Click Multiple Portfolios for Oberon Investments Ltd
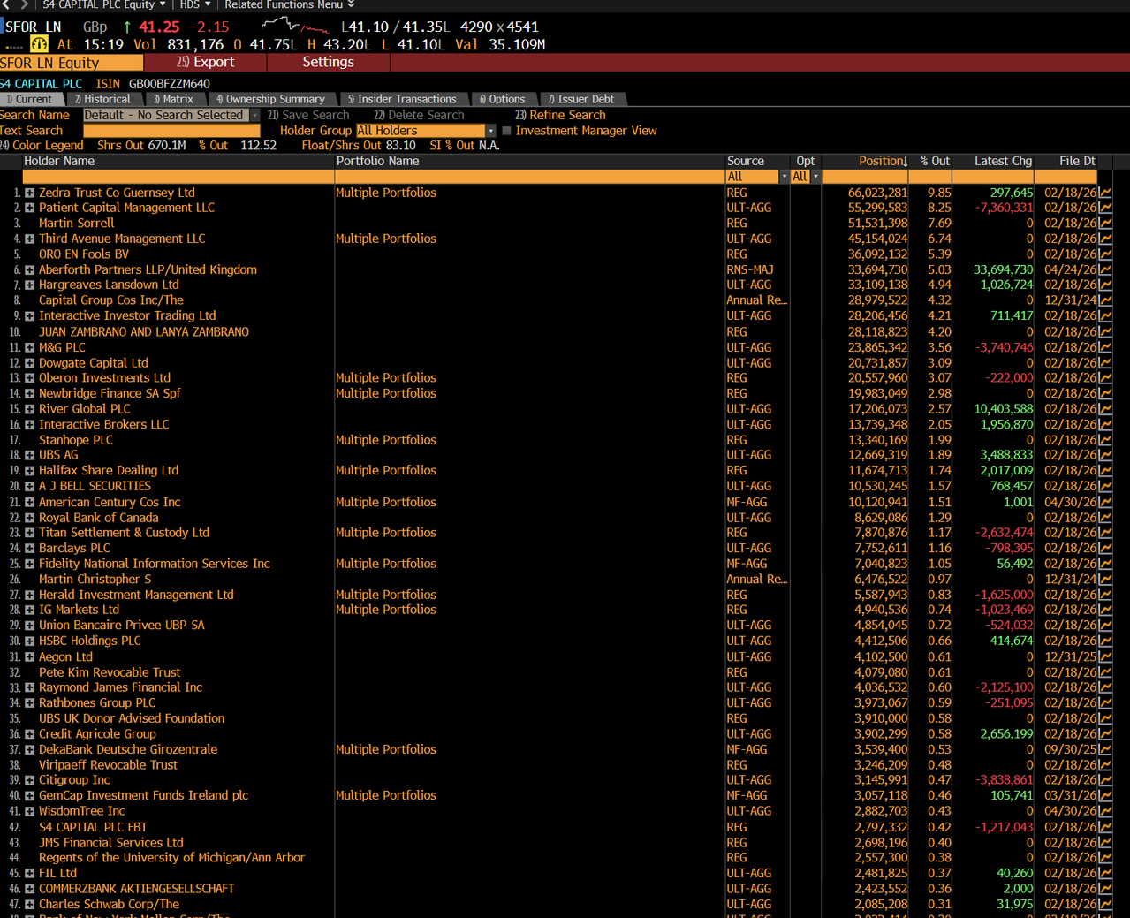 (386, 378)
